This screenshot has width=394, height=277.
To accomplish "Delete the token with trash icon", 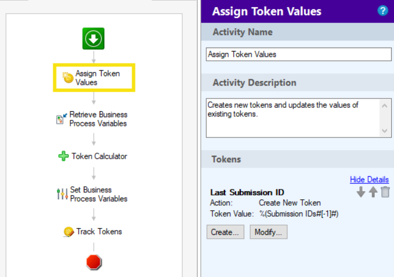I will click(385, 192).
